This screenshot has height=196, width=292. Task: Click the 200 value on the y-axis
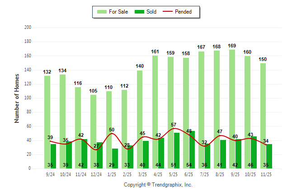pyautogui.click(x=28, y=28)
